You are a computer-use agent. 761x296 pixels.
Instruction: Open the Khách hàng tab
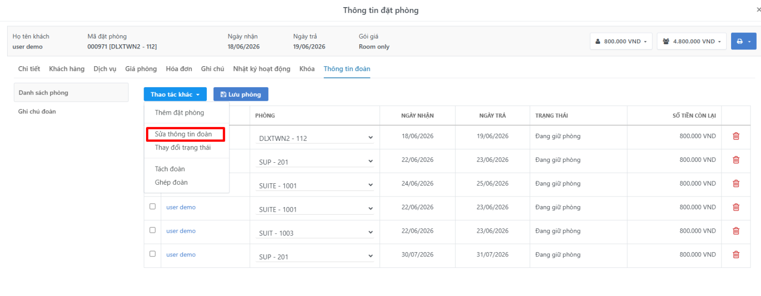[67, 69]
